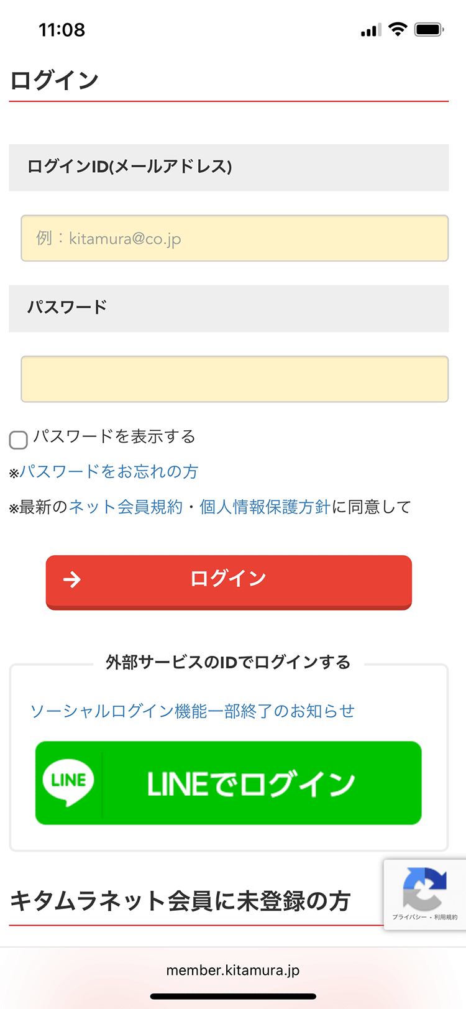Click the white arrow icon on login button

tap(72, 580)
